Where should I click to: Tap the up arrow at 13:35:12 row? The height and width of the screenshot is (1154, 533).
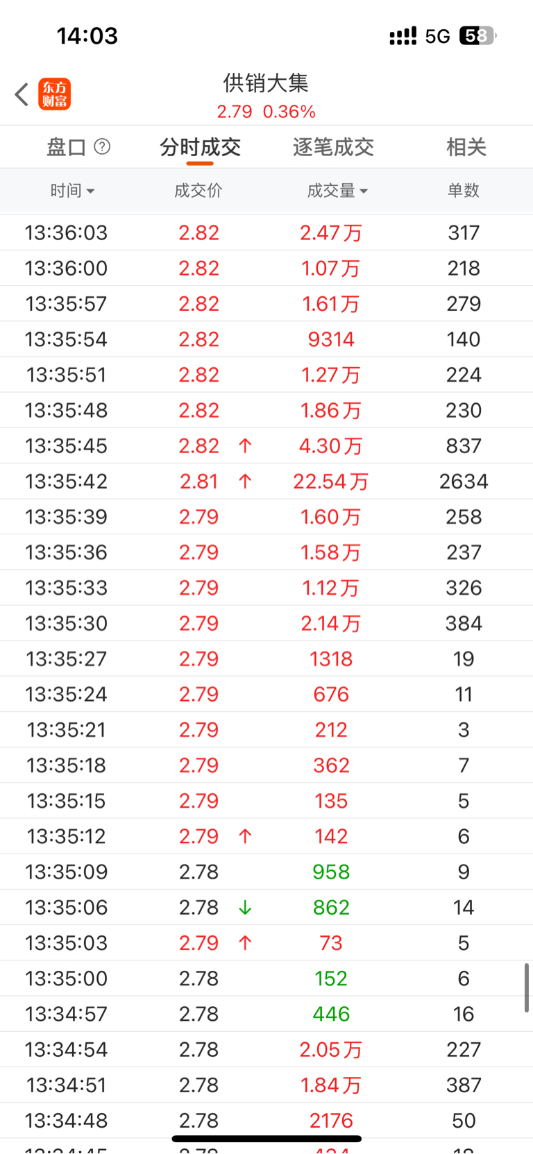(245, 836)
